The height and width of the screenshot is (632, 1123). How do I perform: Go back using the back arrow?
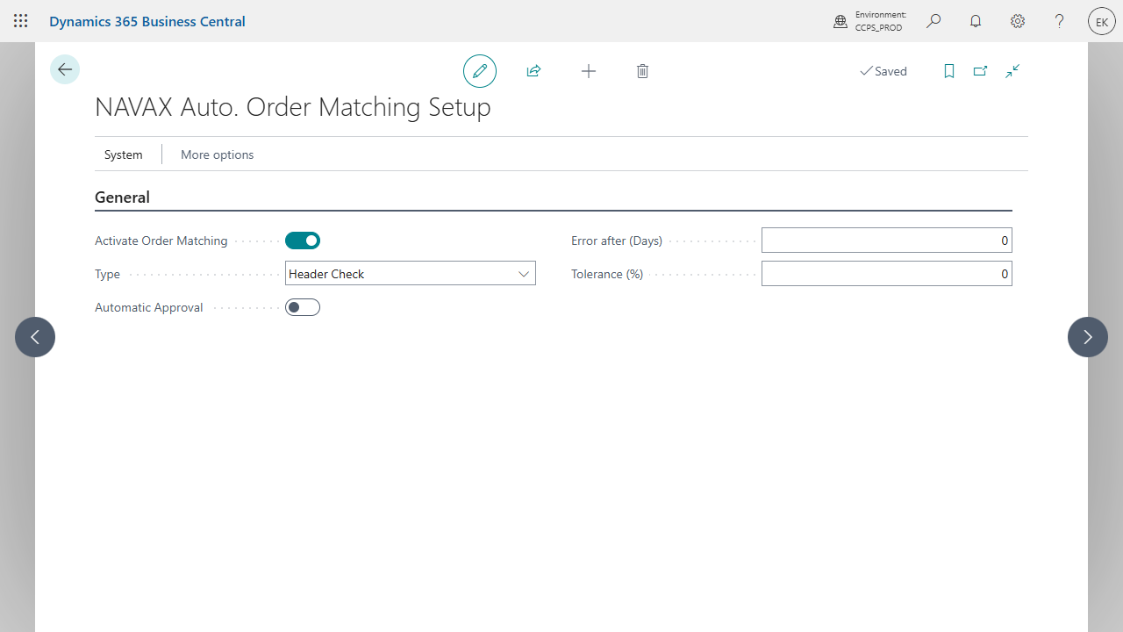tap(65, 69)
